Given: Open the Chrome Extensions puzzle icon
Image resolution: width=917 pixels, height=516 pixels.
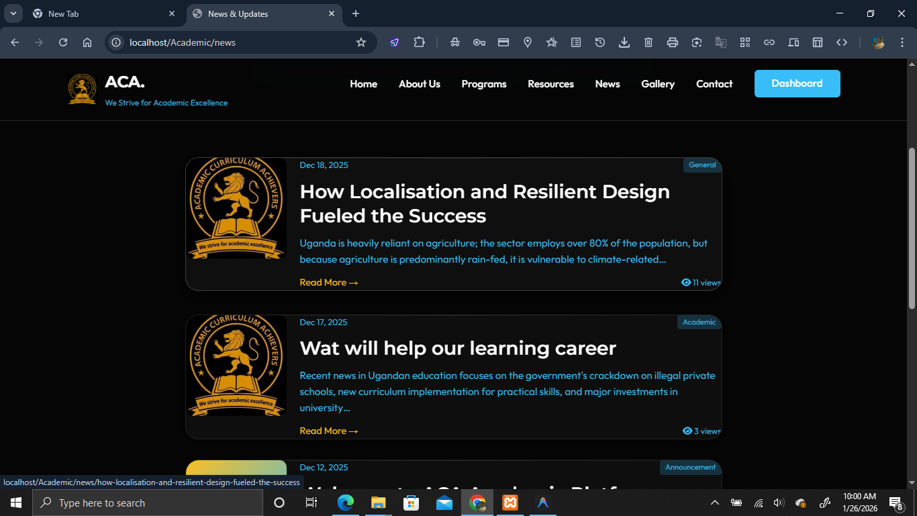Looking at the screenshot, I should (x=419, y=42).
